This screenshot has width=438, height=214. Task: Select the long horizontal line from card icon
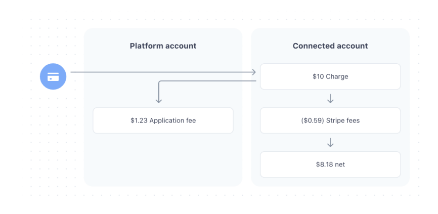(x=163, y=72)
